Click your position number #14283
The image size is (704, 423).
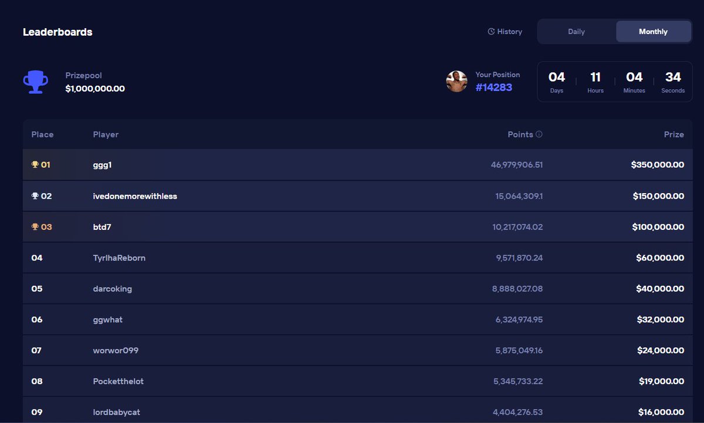[494, 87]
